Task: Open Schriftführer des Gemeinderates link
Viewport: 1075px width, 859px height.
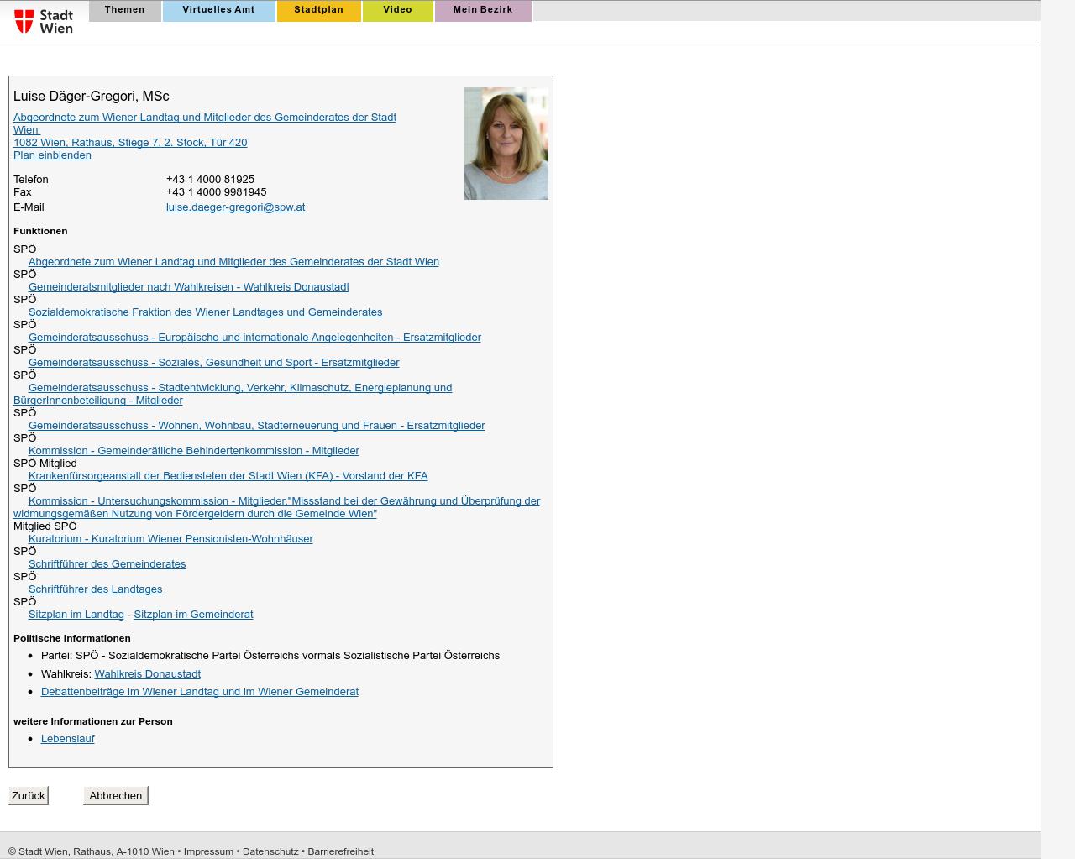Action: 107,564
